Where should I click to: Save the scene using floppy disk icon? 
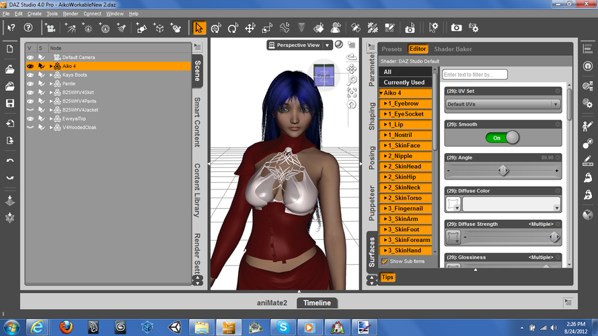10,103
